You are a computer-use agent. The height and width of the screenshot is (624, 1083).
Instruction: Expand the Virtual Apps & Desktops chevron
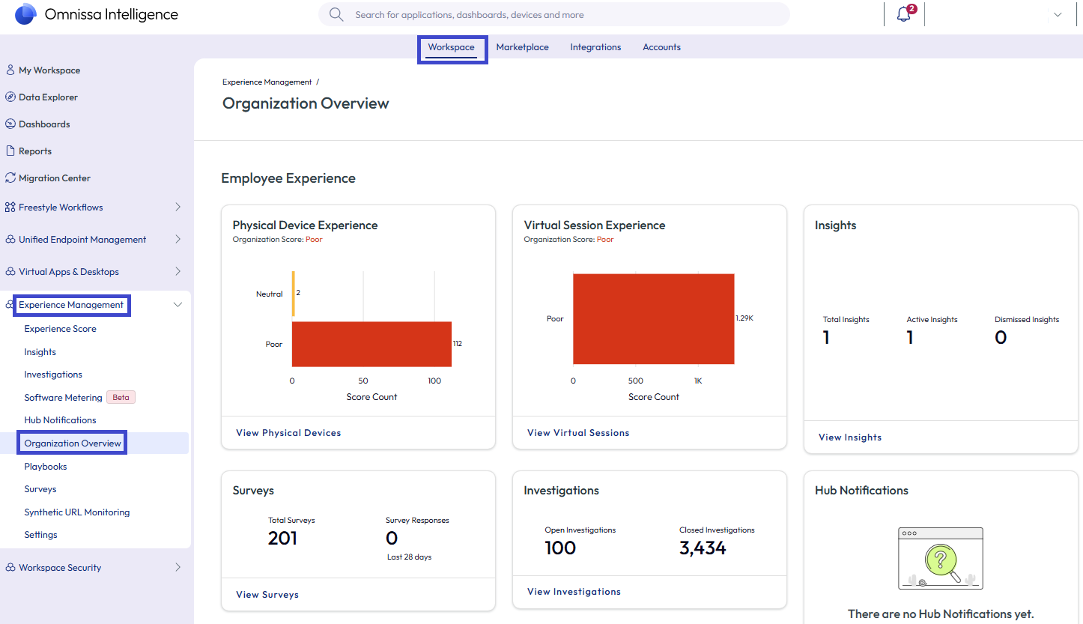(178, 272)
